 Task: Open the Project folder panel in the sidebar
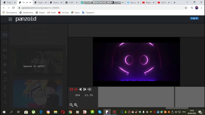pos(5,34)
